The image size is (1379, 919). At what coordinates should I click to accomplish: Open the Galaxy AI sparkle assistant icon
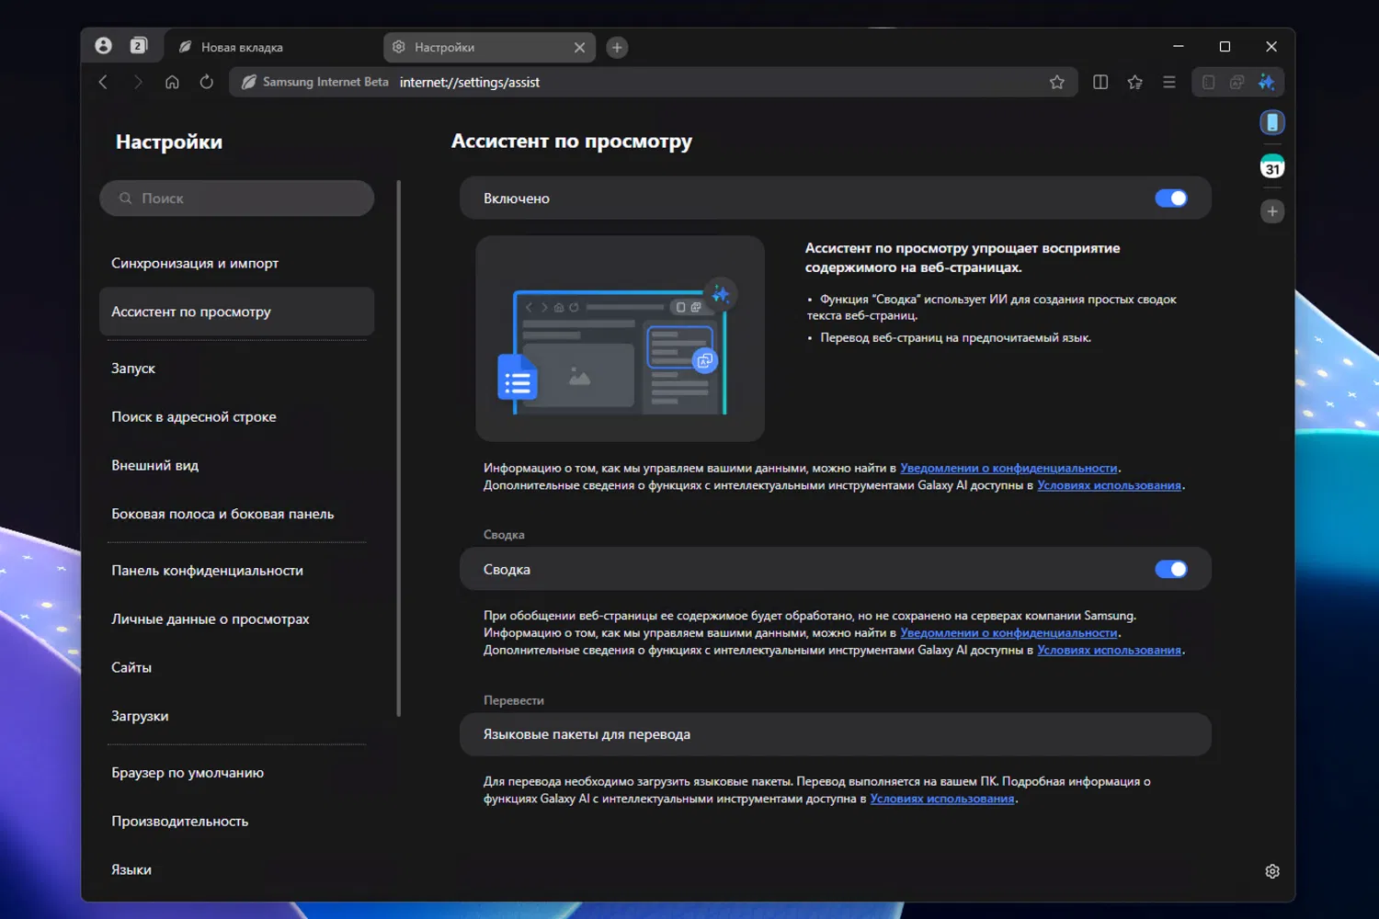[x=1266, y=83]
